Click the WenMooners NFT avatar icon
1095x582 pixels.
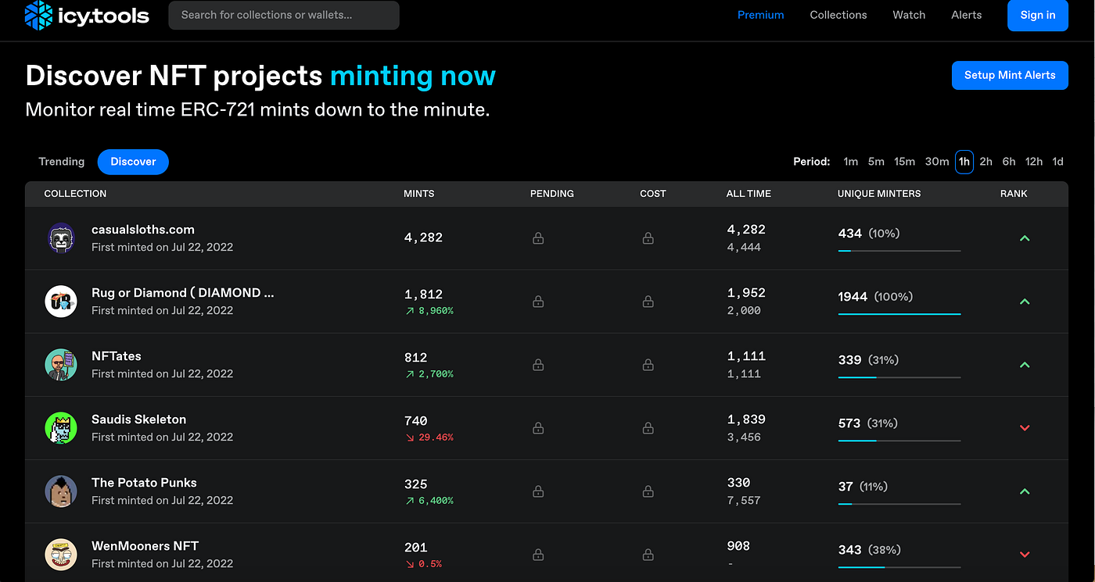pos(61,555)
